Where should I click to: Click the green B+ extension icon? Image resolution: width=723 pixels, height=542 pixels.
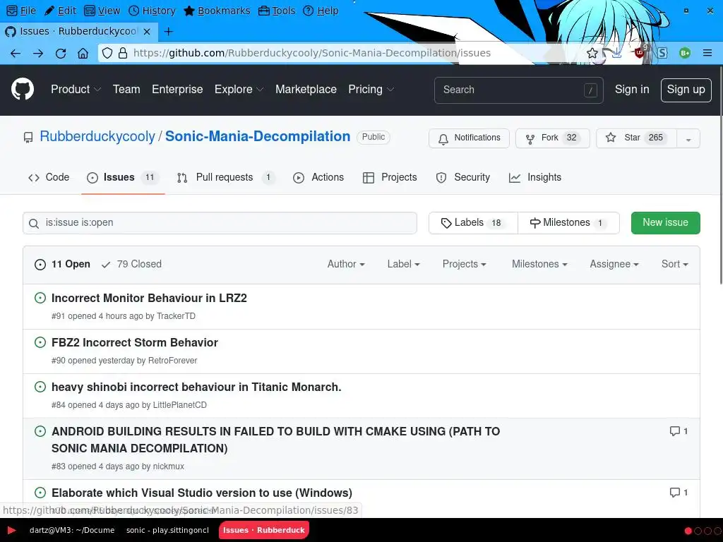pos(685,53)
